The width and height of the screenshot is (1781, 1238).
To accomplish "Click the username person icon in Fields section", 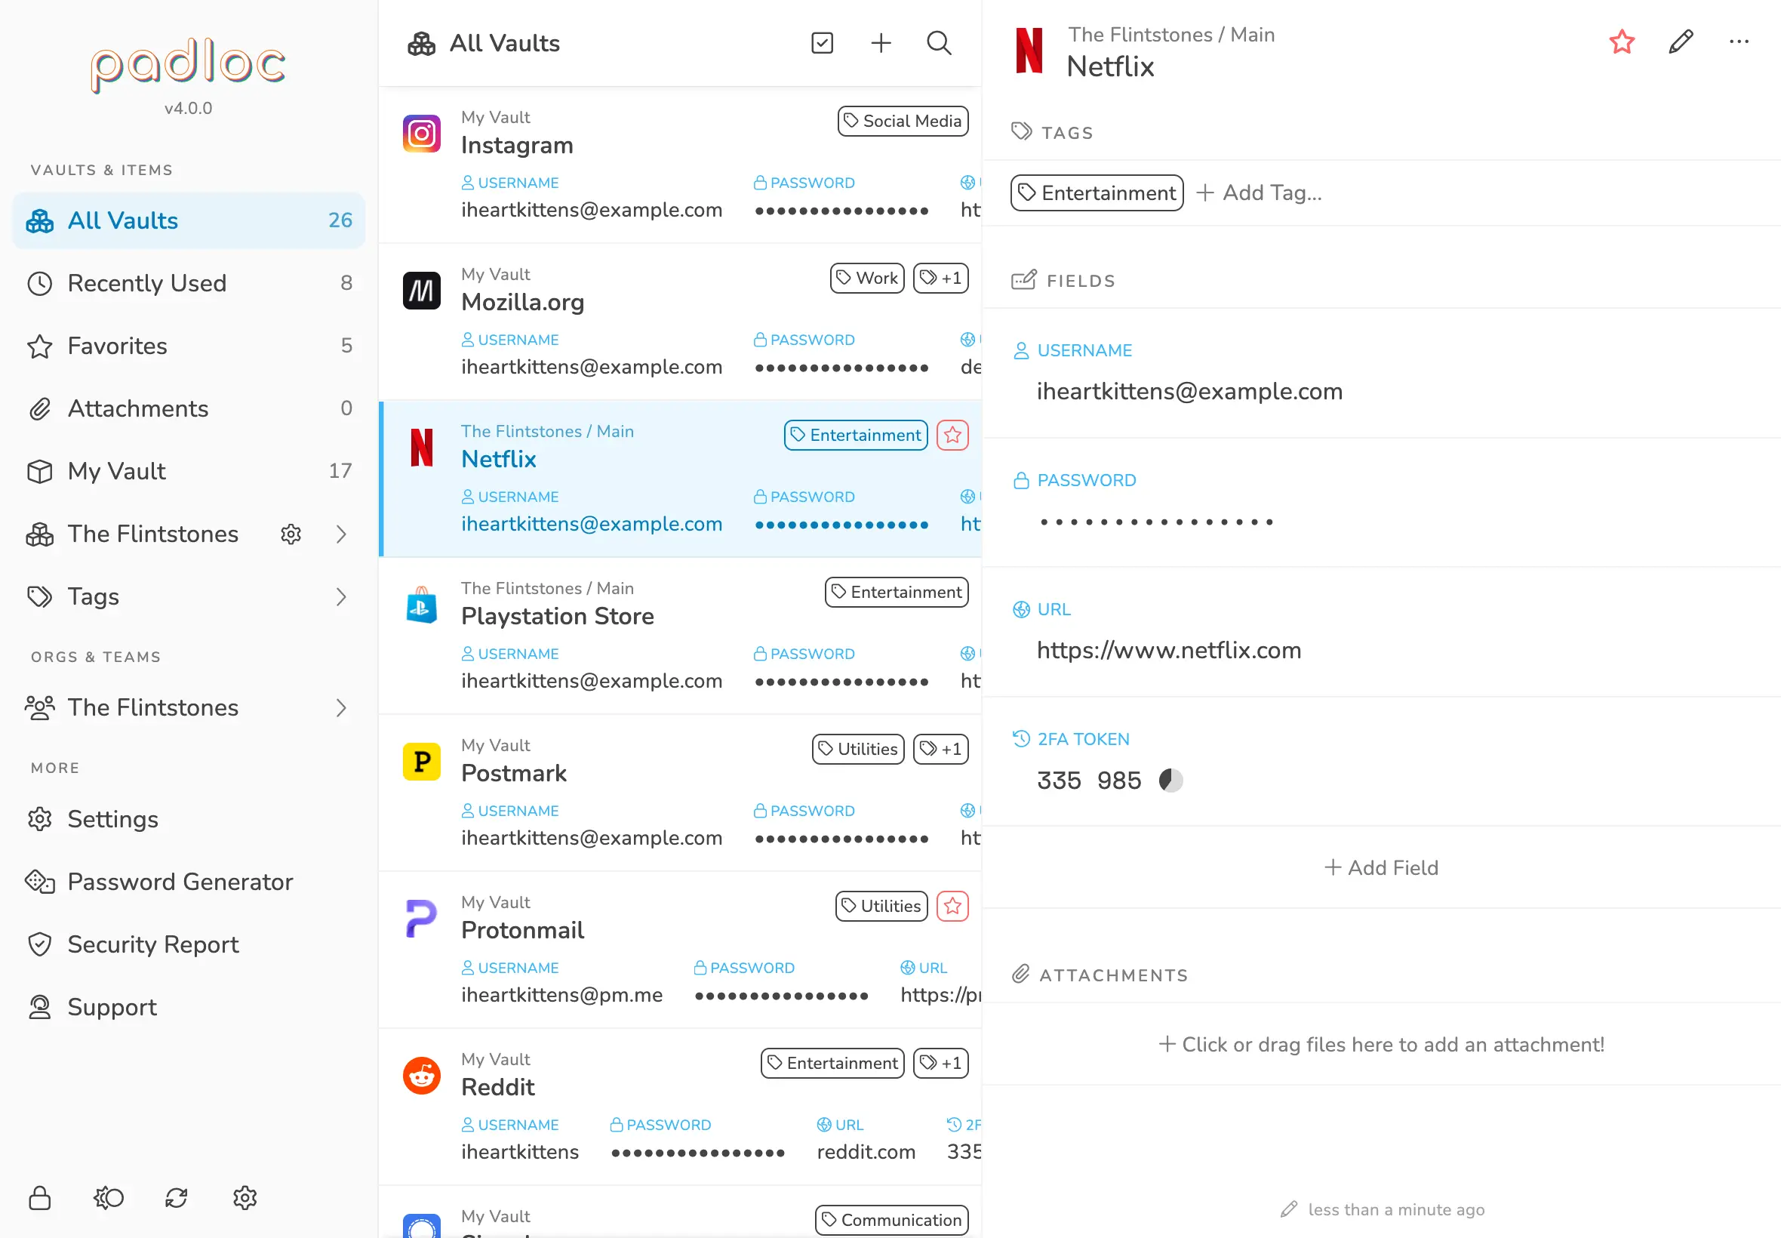I will [1022, 350].
